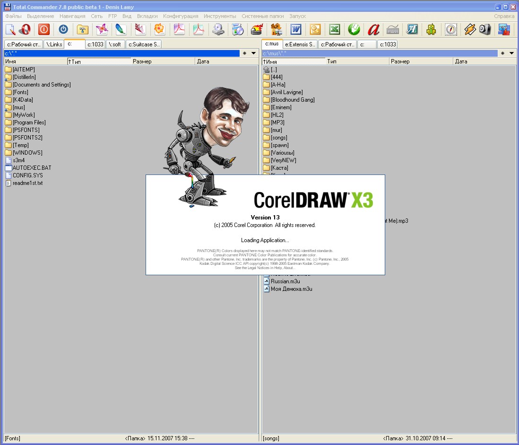519x445 pixels.
Task: Launch Safari compass icon
Action: click(x=451, y=29)
